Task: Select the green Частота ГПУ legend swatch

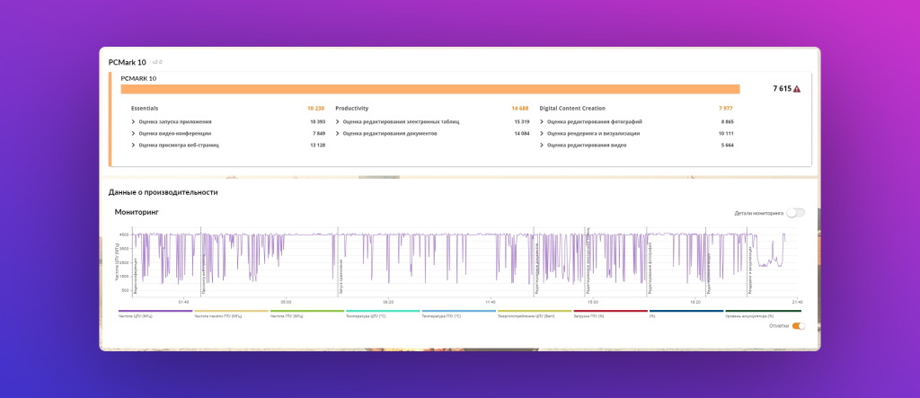Action: [x=306, y=312]
